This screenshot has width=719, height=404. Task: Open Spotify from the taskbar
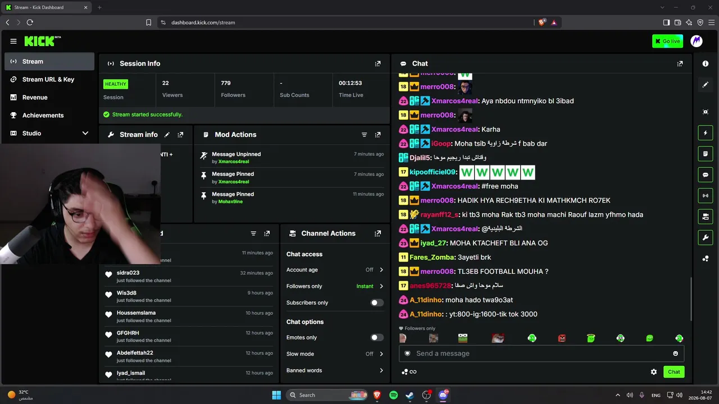393,395
